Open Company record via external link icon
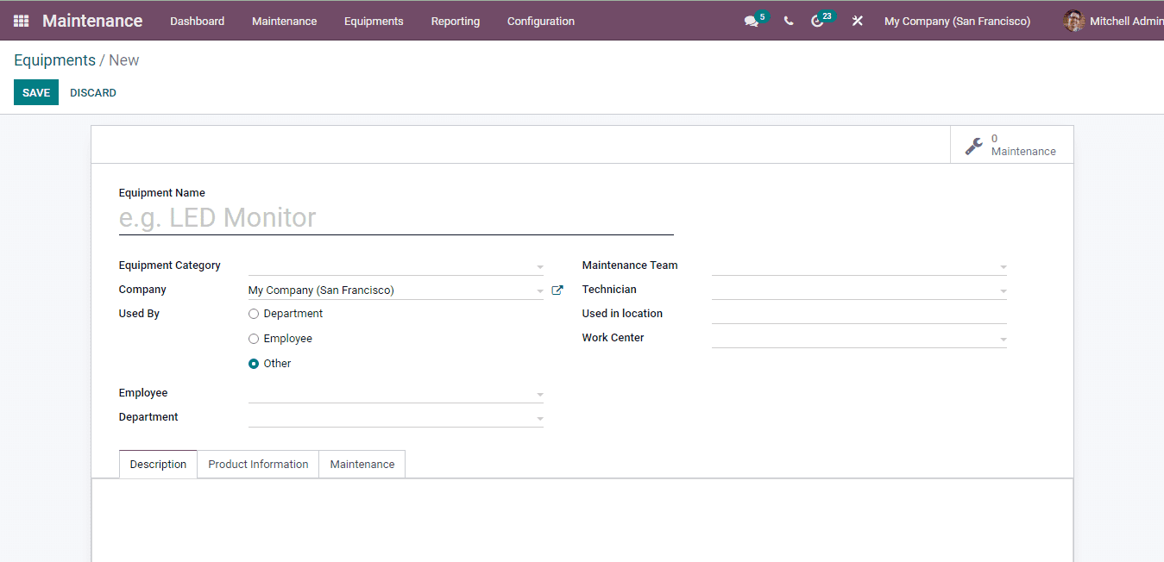 [557, 290]
